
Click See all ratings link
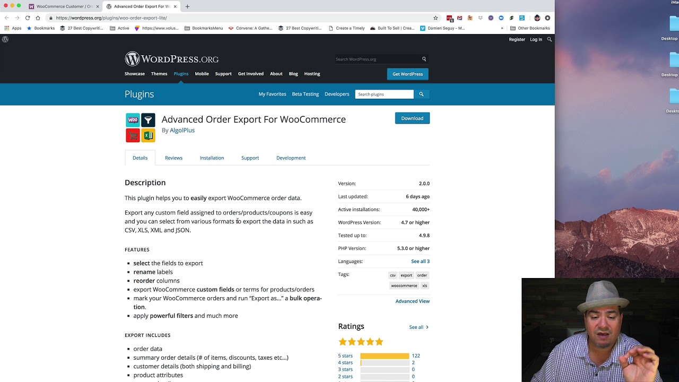coord(419,327)
